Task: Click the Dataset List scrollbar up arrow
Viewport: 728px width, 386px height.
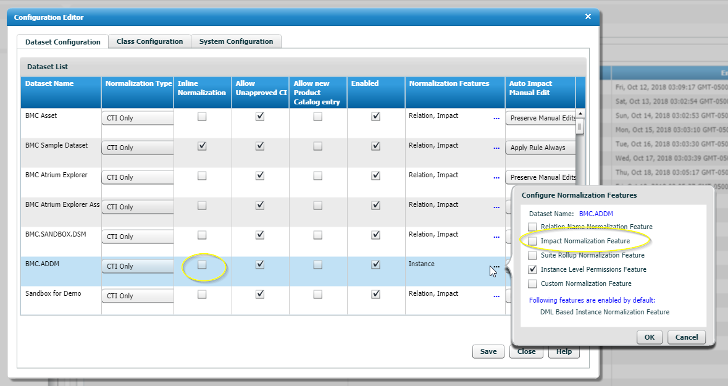Action: point(580,114)
